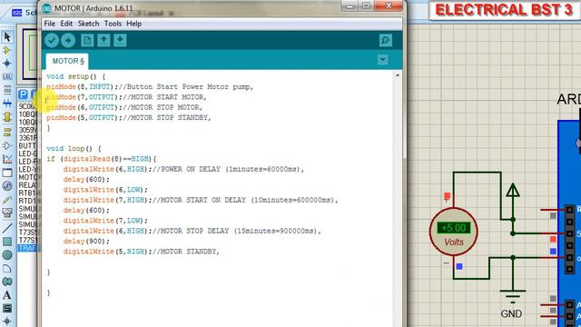
Task: Select RTB1 device in Proteus list
Action: [28, 193]
